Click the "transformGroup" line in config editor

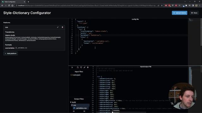coord(94,31)
